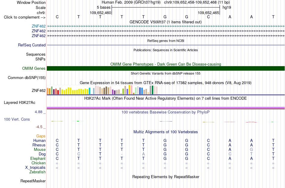Select the Rhesus species label
This screenshot has width=285, height=188.
(39, 145)
